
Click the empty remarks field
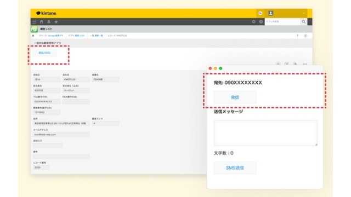click(x=61, y=157)
